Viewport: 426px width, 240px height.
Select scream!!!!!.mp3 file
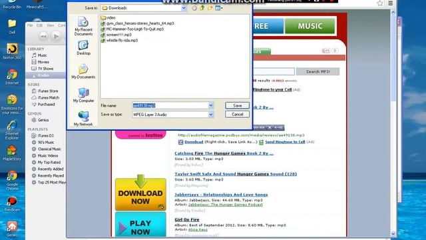116,35
